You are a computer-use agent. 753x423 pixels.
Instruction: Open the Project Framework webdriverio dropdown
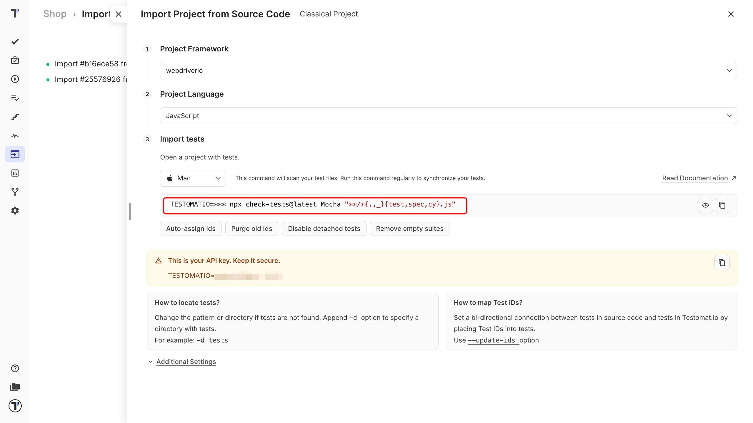[448, 70]
